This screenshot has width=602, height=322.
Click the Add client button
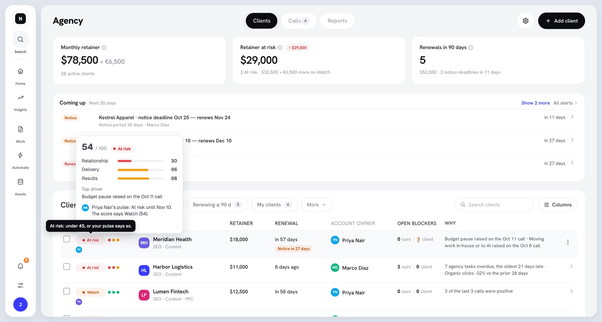pyautogui.click(x=561, y=21)
